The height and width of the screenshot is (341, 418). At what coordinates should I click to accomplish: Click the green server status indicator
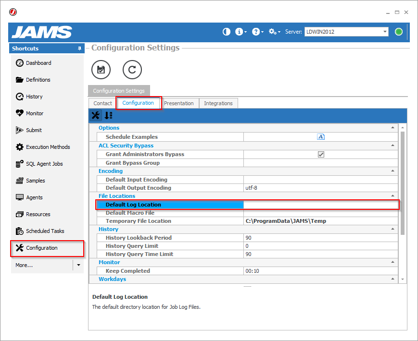pos(399,32)
